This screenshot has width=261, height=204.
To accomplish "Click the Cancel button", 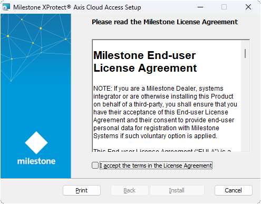I will (233, 190).
